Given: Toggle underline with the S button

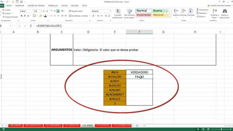Looking at the screenshot, I should coord(28,16).
